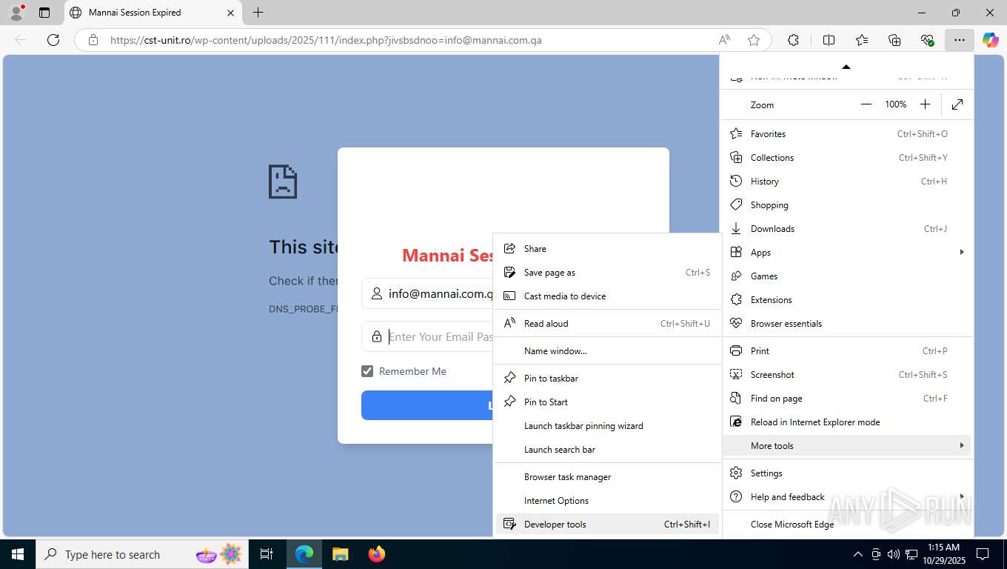Image resolution: width=1007 pixels, height=569 pixels.
Task: Expand the More tools submenu arrow
Action: click(961, 446)
